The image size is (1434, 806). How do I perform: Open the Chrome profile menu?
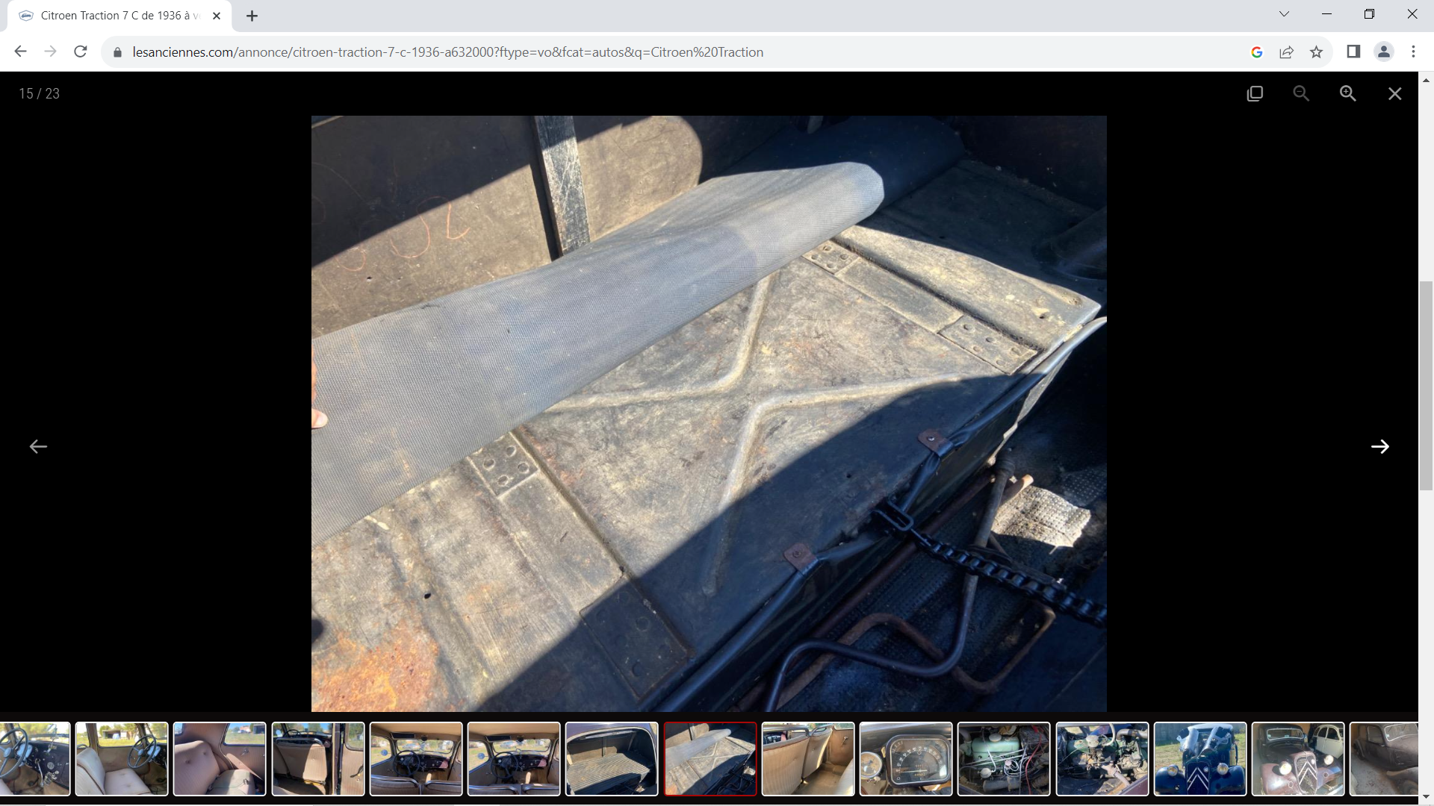[x=1384, y=51]
